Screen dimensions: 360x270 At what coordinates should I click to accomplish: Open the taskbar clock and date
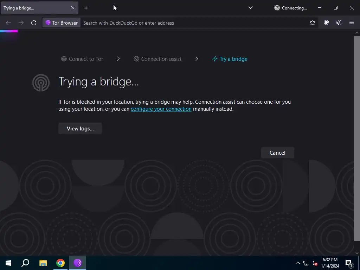coord(330,263)
